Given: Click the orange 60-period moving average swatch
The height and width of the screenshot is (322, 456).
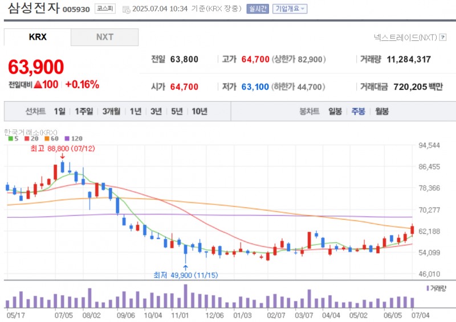Looking at the screenshot, I should point(48,138).
